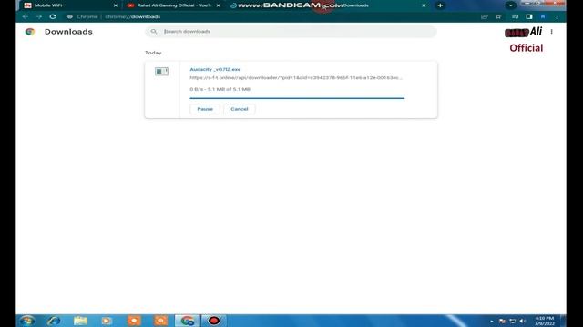Open a new tab with plus button

440,5
